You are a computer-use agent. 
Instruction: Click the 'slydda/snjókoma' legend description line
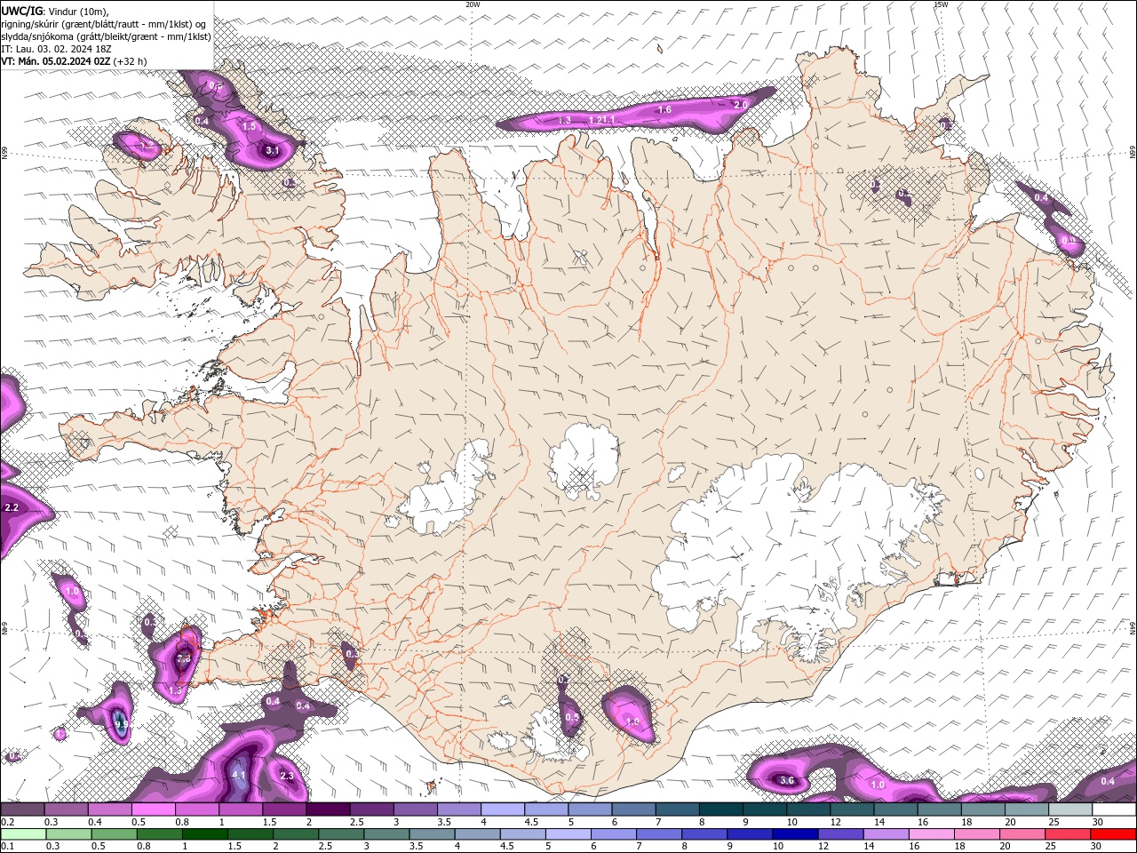[106, 36]
